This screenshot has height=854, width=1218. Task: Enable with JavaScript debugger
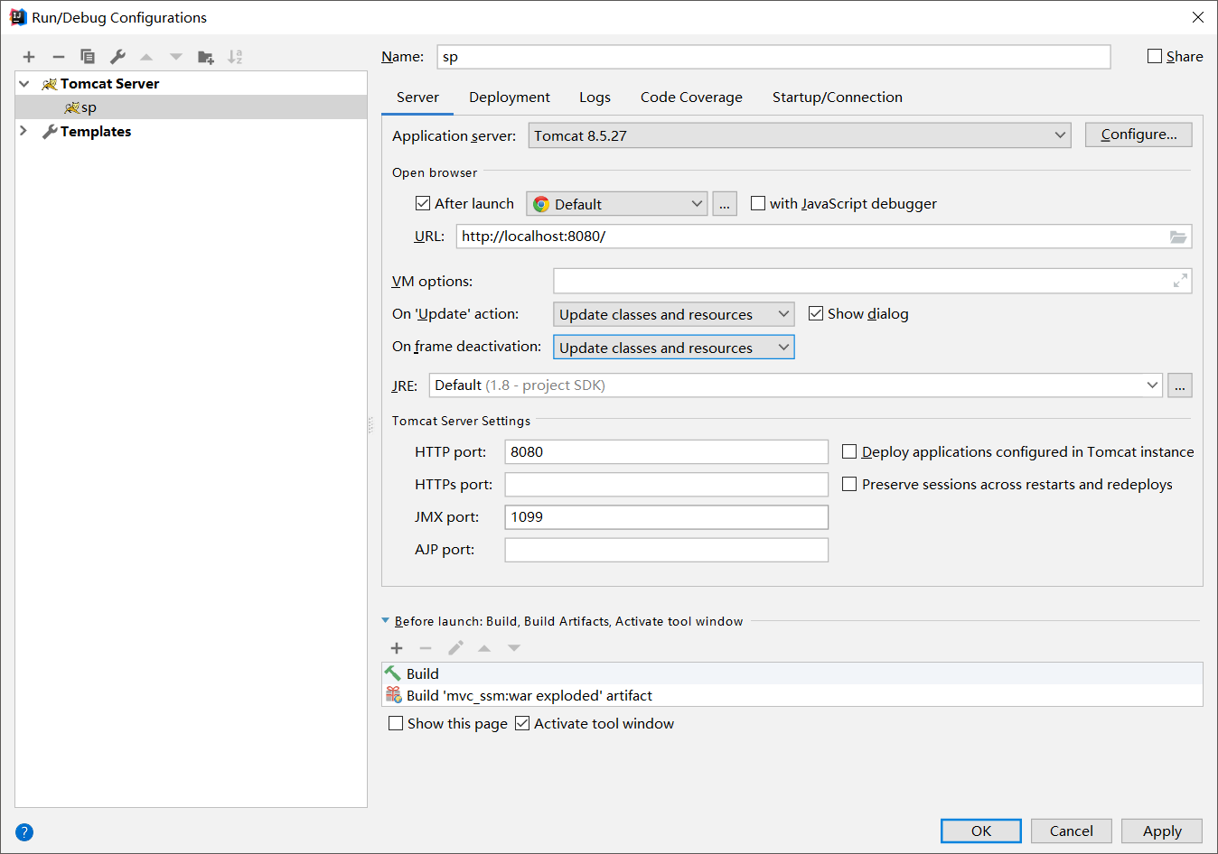tap(758, 203)
